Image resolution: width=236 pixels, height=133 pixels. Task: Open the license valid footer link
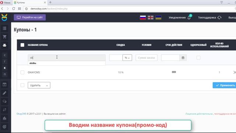pos(199,114)
